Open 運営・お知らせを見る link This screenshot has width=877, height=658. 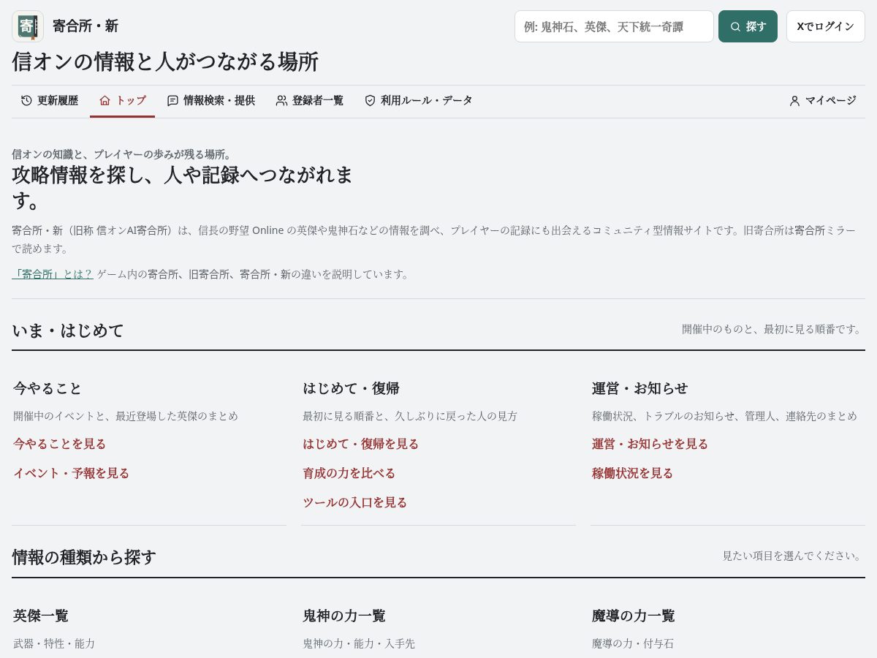[650, 444]
